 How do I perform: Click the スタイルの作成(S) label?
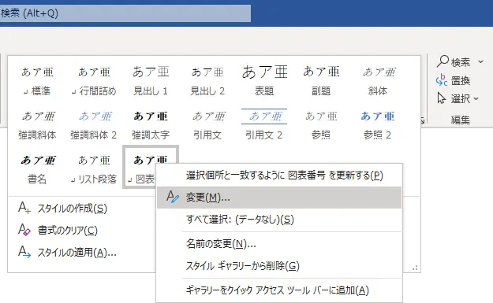(73, 209)
